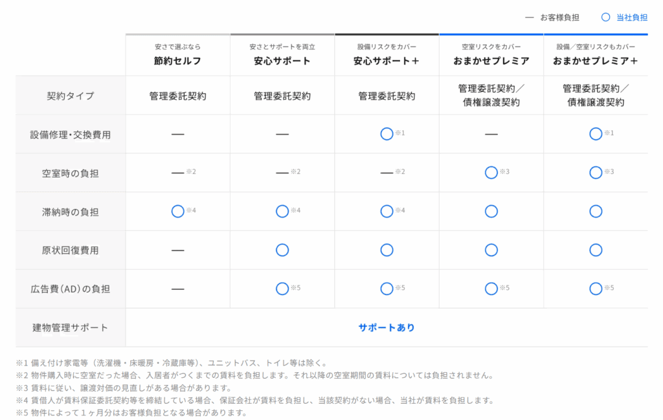Click the 当社負担 legend circle icon

pyautogui.click(x=605, y=17)
